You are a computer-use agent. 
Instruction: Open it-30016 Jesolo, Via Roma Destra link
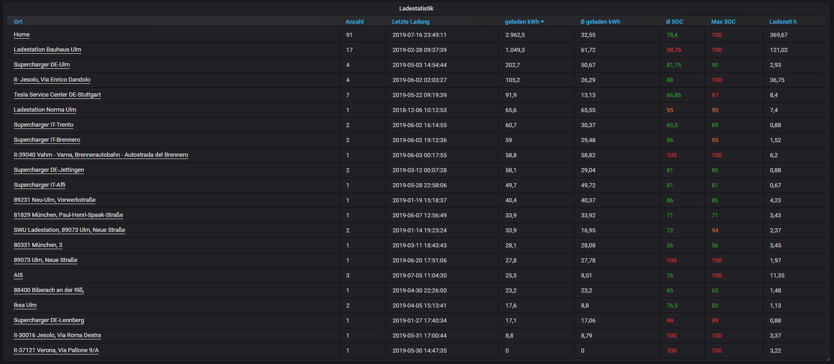(57, 335)
